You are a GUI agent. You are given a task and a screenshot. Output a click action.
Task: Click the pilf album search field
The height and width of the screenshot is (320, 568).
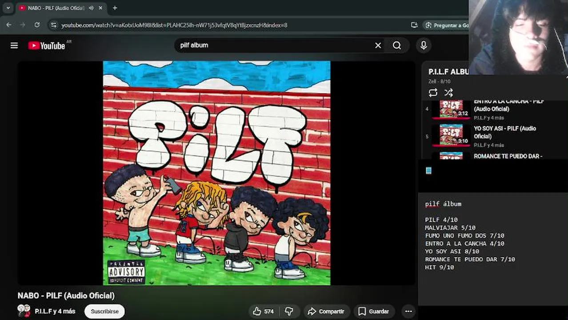[x=275, y=45]
